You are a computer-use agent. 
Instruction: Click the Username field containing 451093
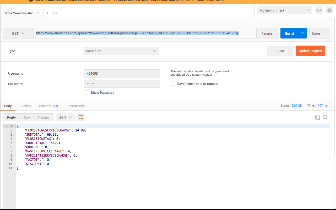(x=122, y=73)
